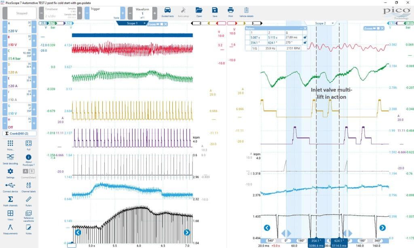Click the 624.1° ruler handle
Image resolution: width=414 pixels, height=248 pixels.
click(x=338, y=241)
